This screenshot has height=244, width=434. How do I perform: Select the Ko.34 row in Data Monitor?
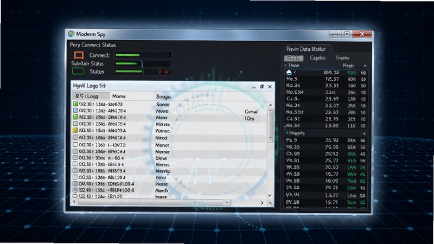click(326, 86)
